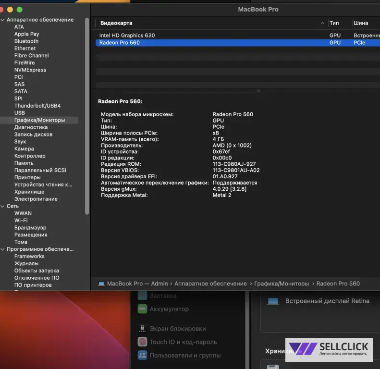Select WWAN under Сеть
The image size is (380, 369).
click(x=23, y=213)
